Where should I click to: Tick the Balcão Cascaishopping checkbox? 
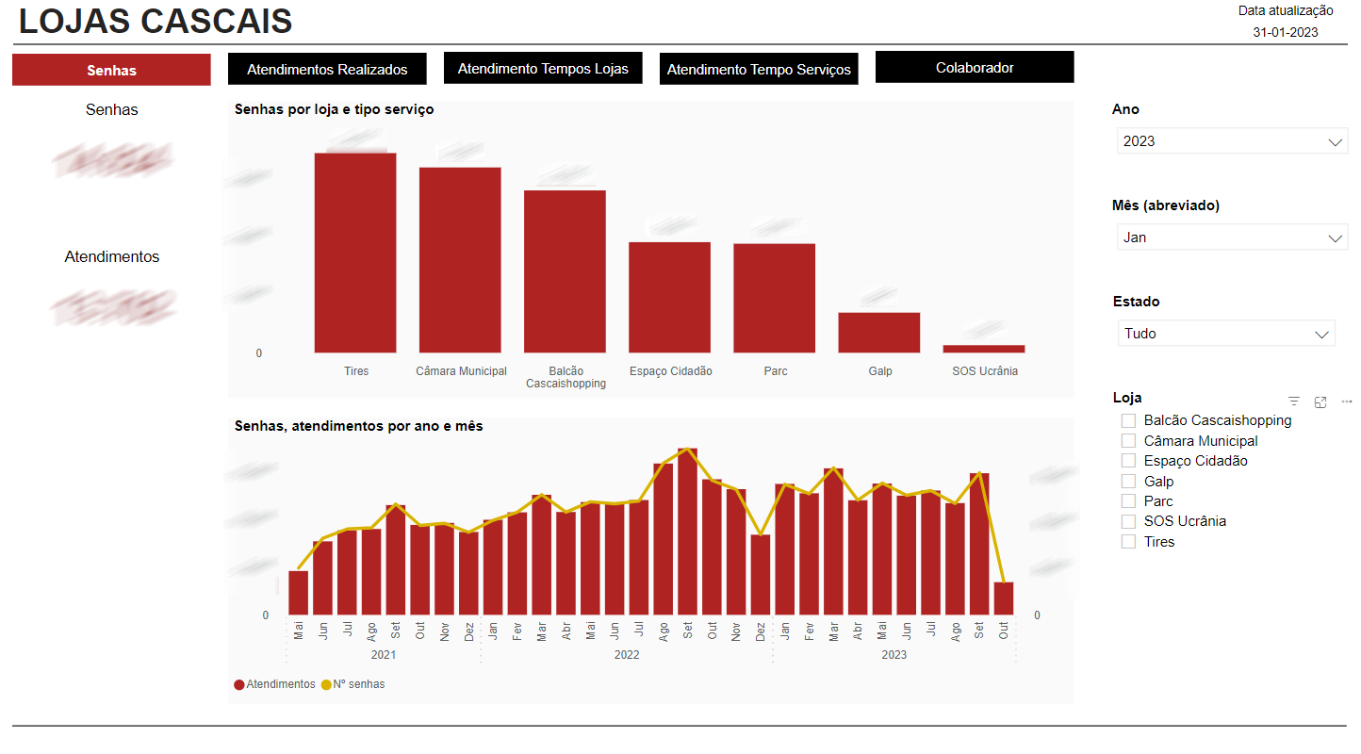(1128, 420)
